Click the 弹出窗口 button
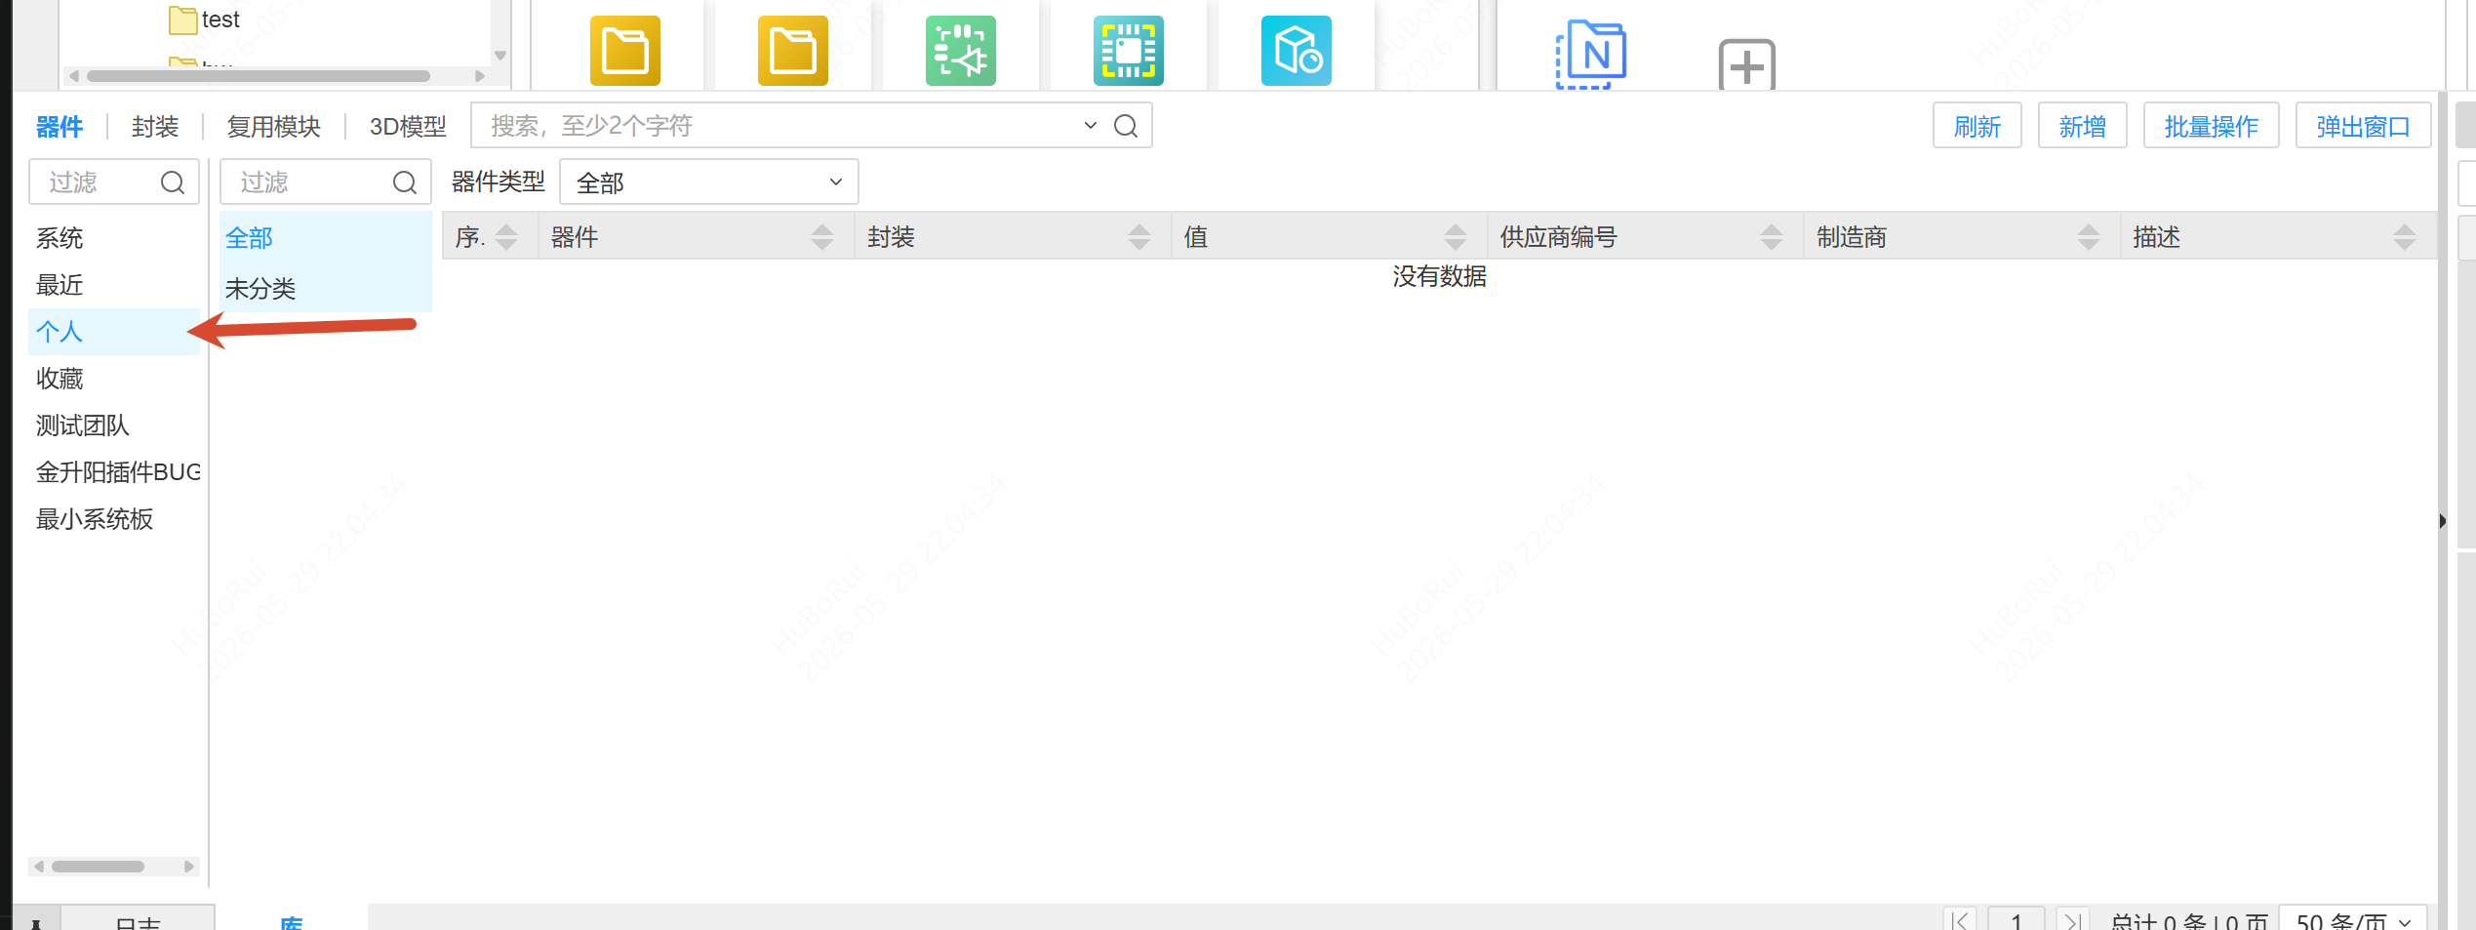This screenshot has width=2476, height=930. coord(2364,126)
